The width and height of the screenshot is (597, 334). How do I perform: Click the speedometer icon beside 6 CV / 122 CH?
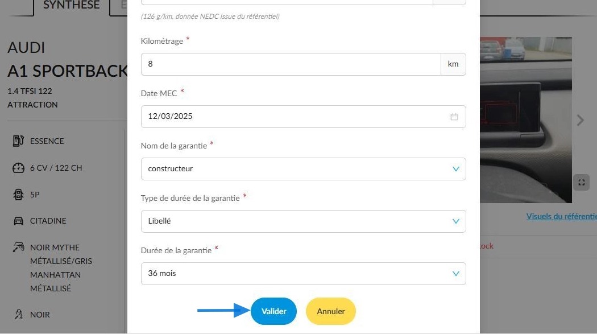(18, 168)
